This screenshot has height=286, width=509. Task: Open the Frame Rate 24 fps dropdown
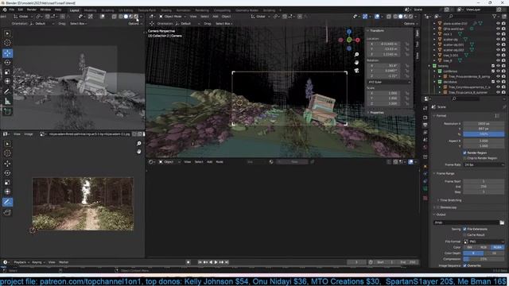pyautogui.click(x=484, y=164)
